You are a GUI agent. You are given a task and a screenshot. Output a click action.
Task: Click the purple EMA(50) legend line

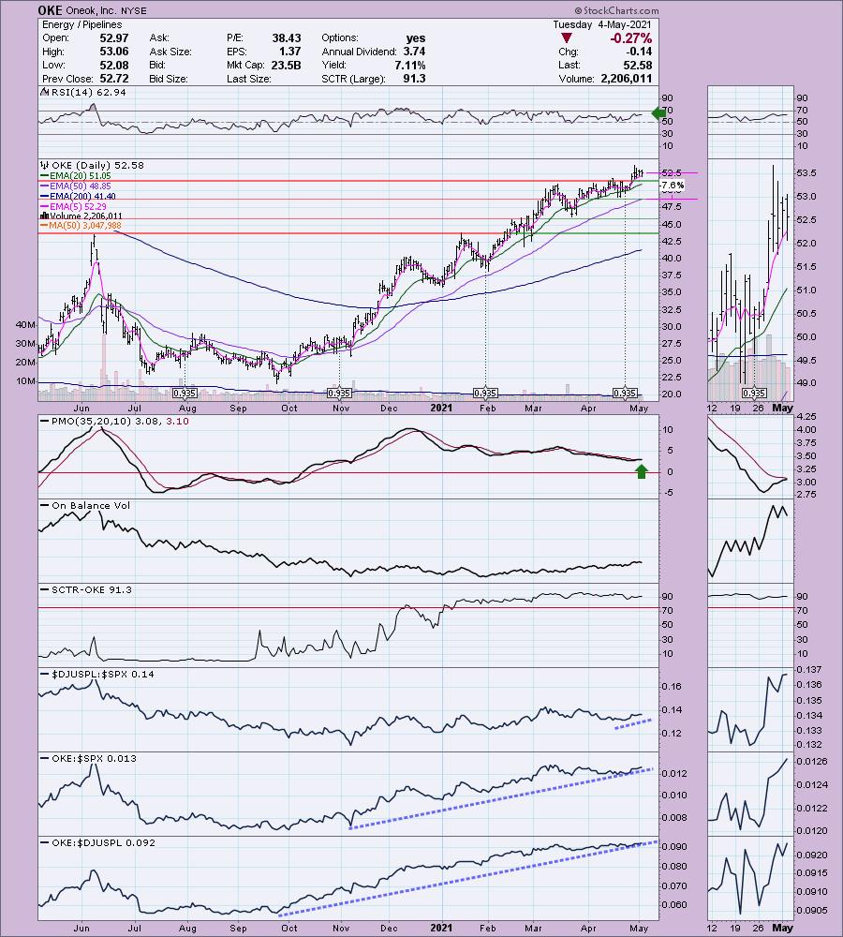(x=44, y=186)
